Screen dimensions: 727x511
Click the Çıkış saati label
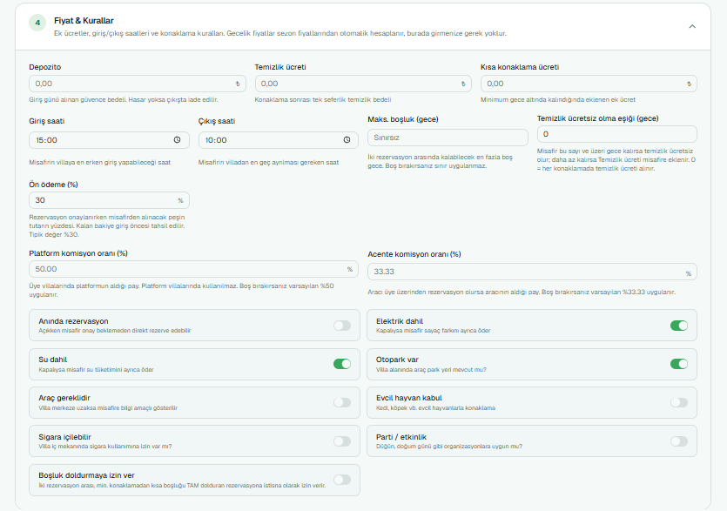click(x=217, y=121)
